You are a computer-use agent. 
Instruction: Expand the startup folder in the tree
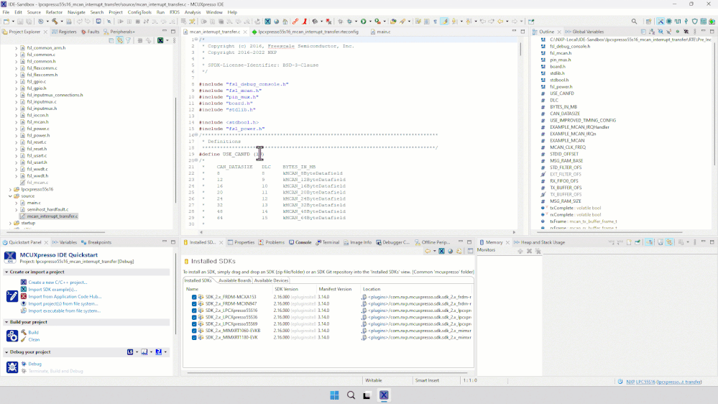[x=11, y=223]
